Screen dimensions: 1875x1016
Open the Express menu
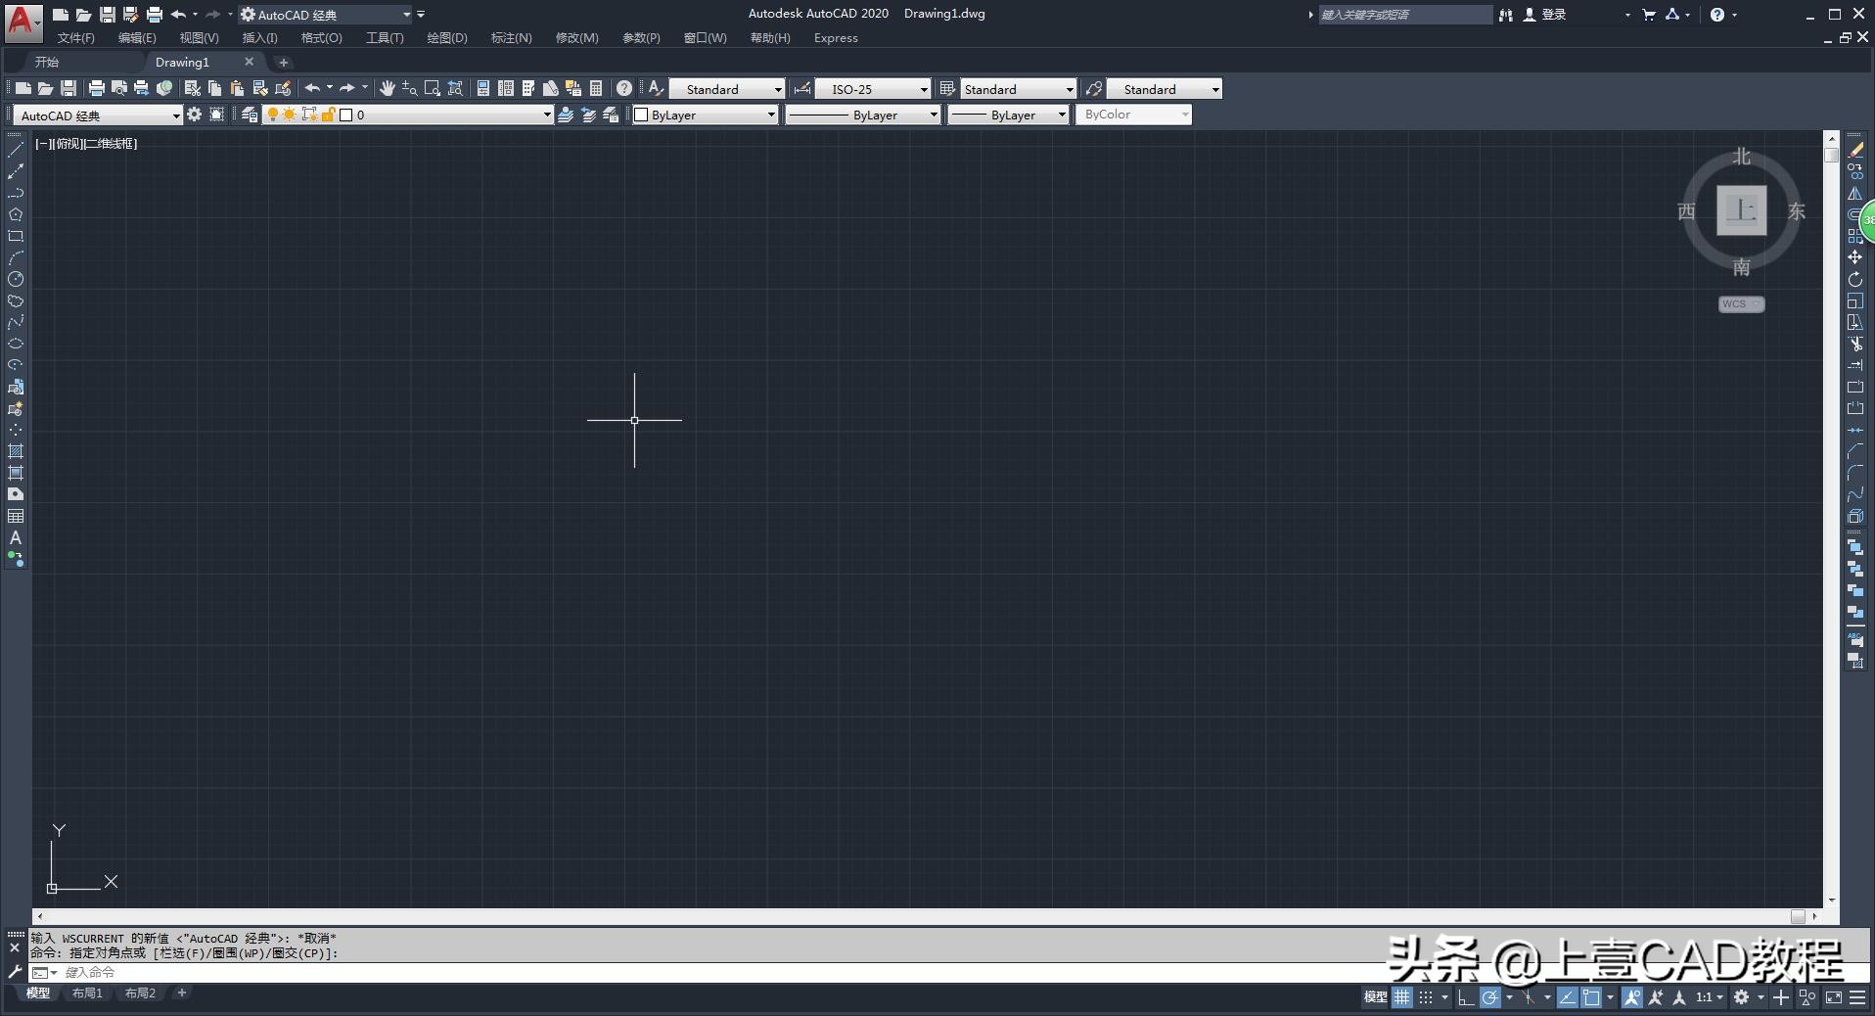coord(836,38)
